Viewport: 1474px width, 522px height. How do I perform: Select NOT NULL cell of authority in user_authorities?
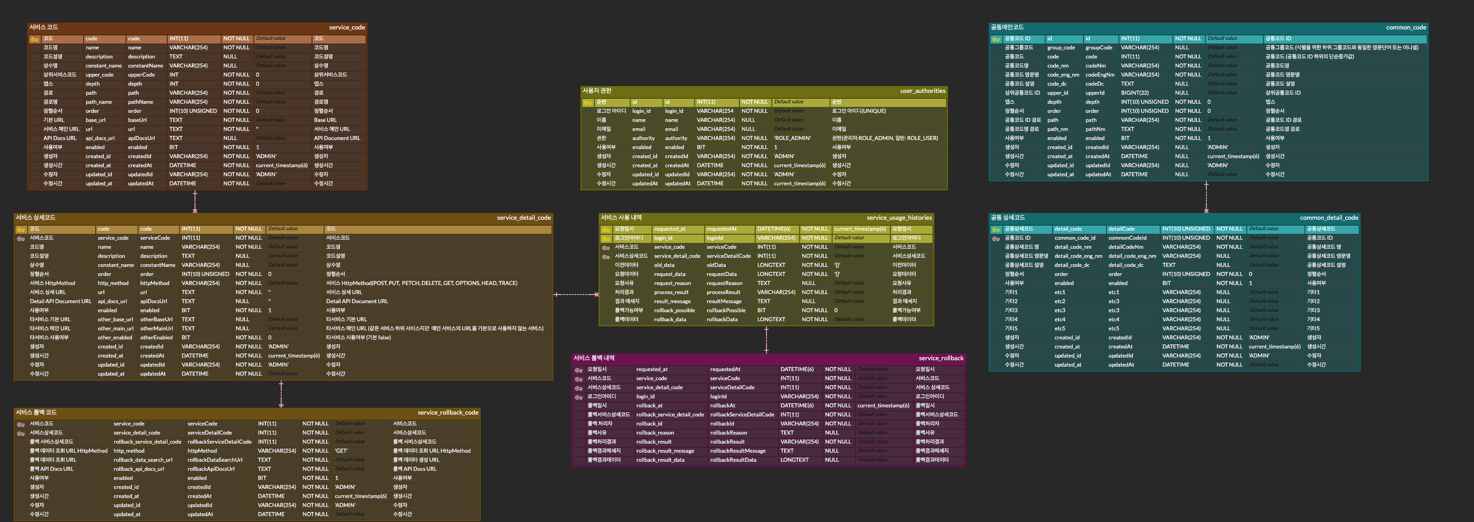754,138
